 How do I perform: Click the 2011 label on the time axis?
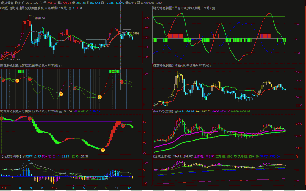point(4,188)
